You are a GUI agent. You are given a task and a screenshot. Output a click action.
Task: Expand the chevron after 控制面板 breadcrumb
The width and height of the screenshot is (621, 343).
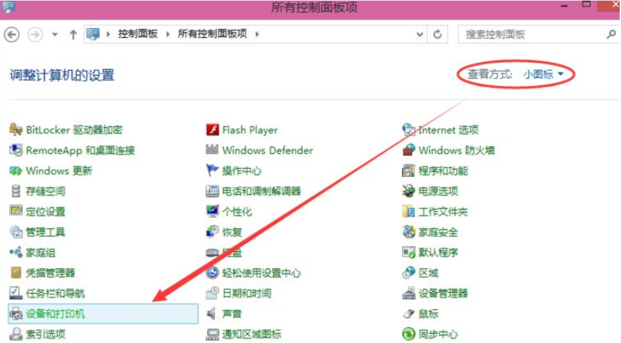pos(168,34)
